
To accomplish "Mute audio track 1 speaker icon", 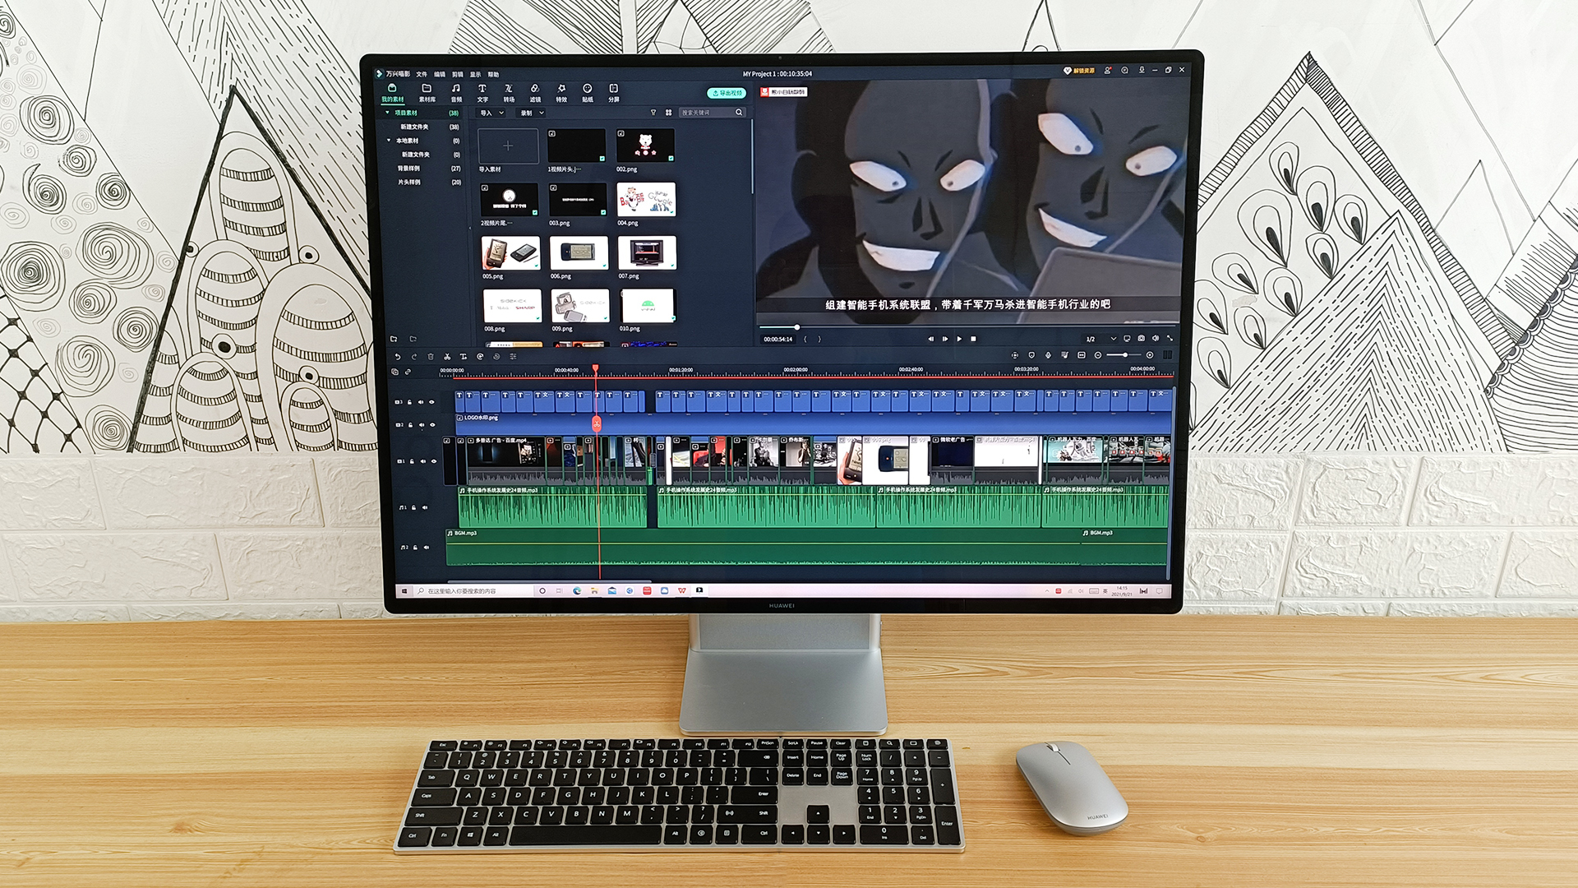I will click(425, 507).
